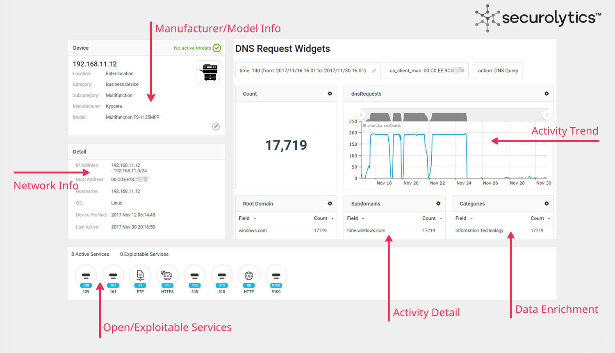
Task: Open Categories widget gear settings
Action: tap(547, 204)
